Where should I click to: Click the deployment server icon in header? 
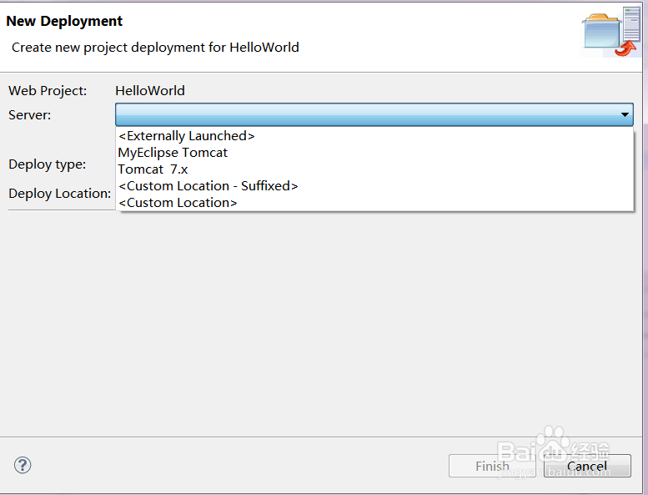click(610, 32)
